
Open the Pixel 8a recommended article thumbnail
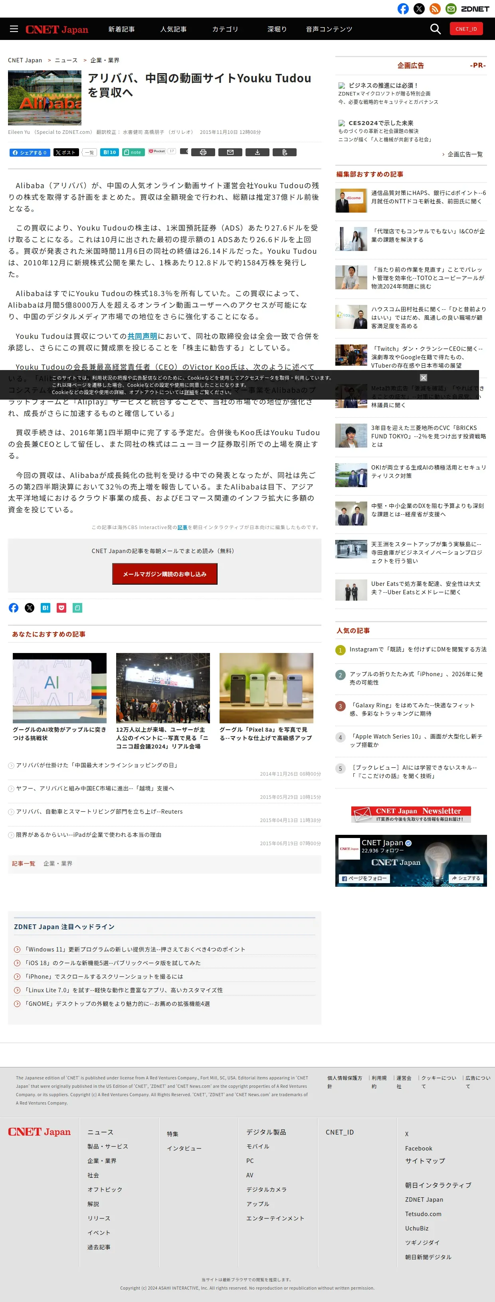click(x=266, y=688)
